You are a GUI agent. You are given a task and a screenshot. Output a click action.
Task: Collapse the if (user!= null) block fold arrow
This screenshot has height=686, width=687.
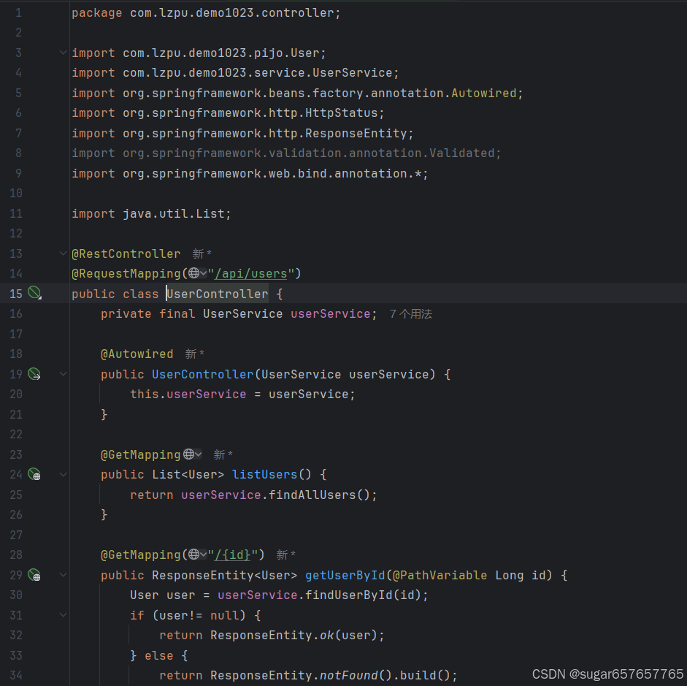coord(63,615)
